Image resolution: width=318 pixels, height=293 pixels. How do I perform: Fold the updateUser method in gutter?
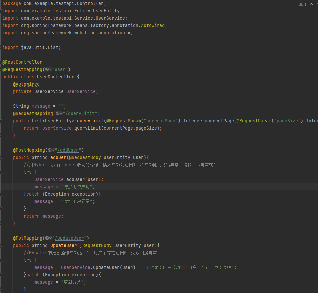pos(1,245)
